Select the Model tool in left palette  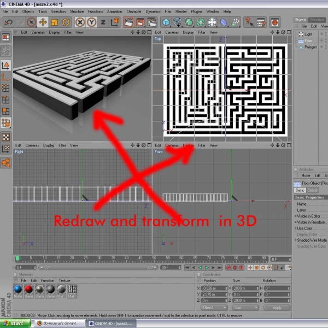pyautogui.click(x=5, y=65)
